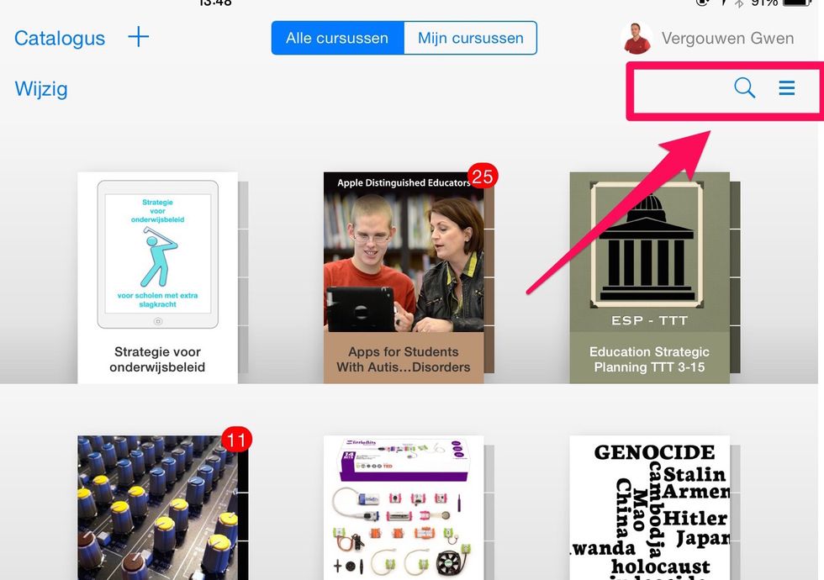824x580 pixels.
Task: Open the list view hamburger menu icon
Action: [x=787, y=87]
